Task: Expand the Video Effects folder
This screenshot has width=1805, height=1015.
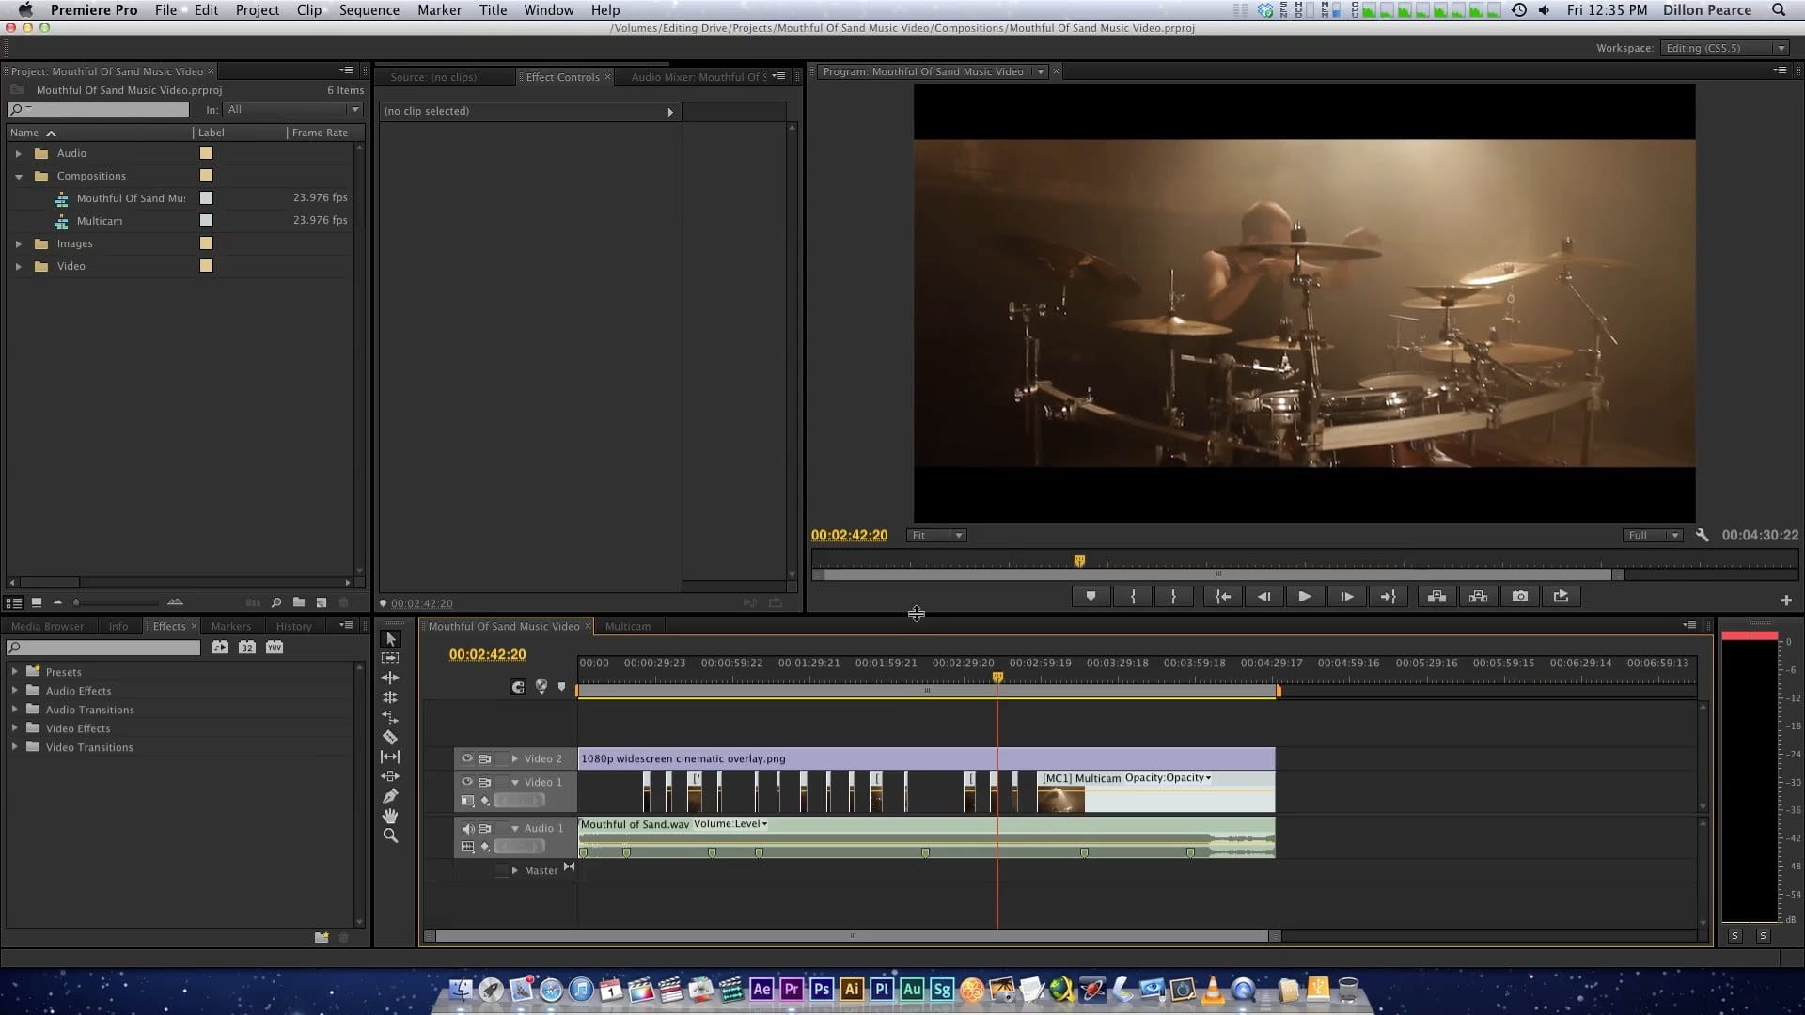Action: click(14, 728)
